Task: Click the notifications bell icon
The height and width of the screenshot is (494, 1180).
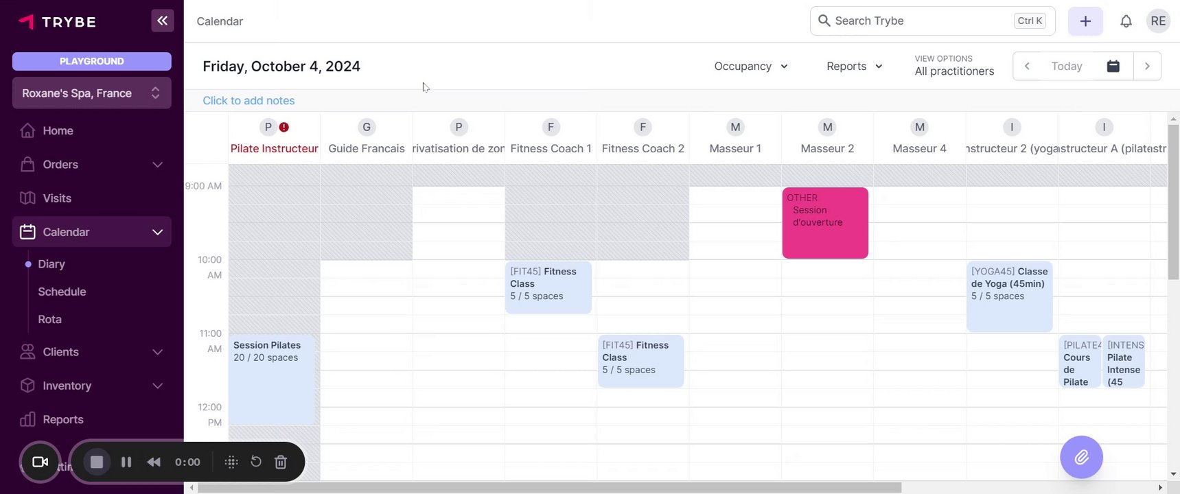Action: (1126, 21)
